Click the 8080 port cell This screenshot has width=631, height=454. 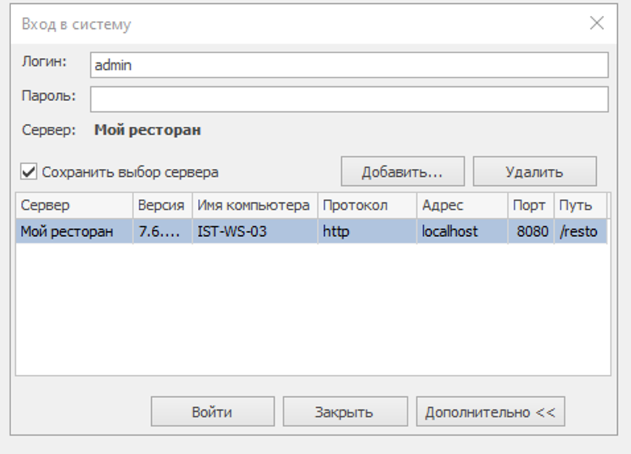[x=532, y=231]
